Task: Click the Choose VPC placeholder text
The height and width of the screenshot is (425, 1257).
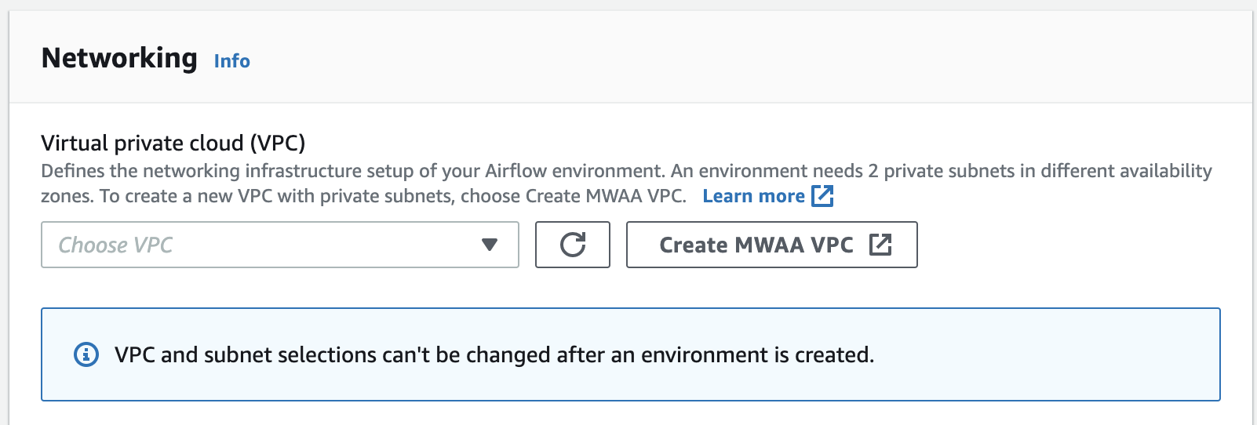Action: [115, 245]
